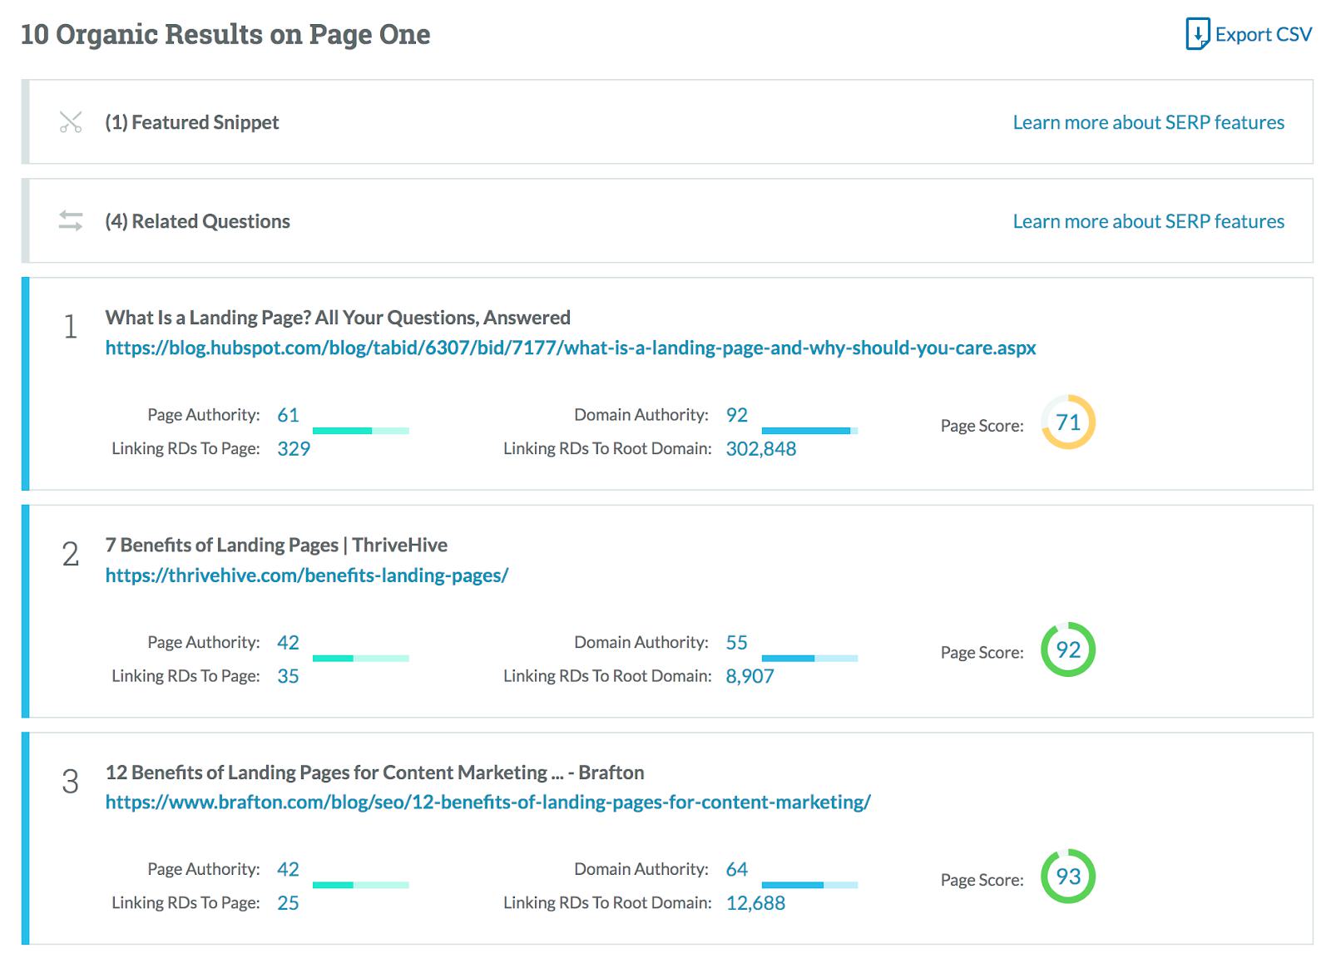Click Brafton's Domain Authority value 64
The width and height of the screenshot is (1331, 958).
click(x=736, y=869)
